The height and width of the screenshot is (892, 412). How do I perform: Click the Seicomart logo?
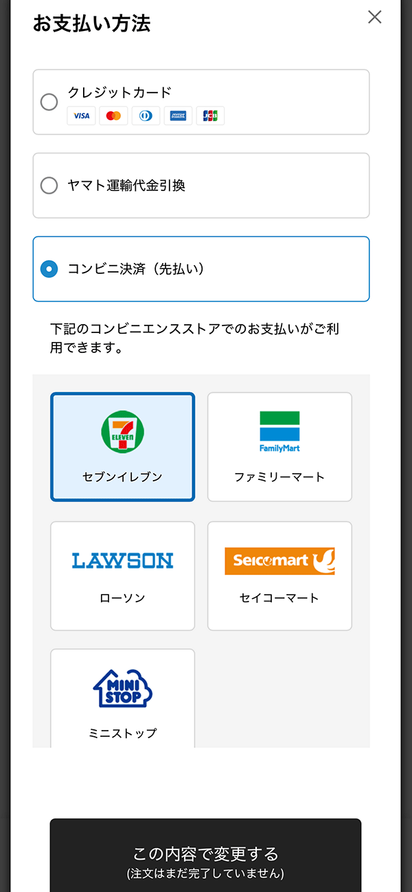(x=279, y=561)
